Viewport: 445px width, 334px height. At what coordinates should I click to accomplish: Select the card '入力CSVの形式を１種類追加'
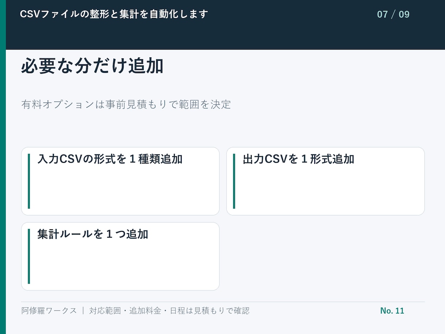(120, 181)
